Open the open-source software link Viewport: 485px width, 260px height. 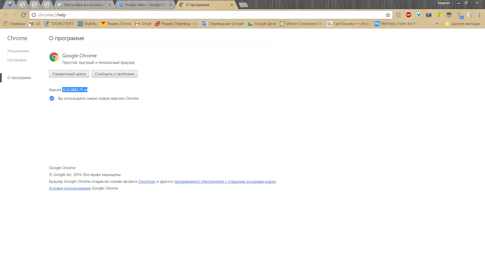click(225, 182)
